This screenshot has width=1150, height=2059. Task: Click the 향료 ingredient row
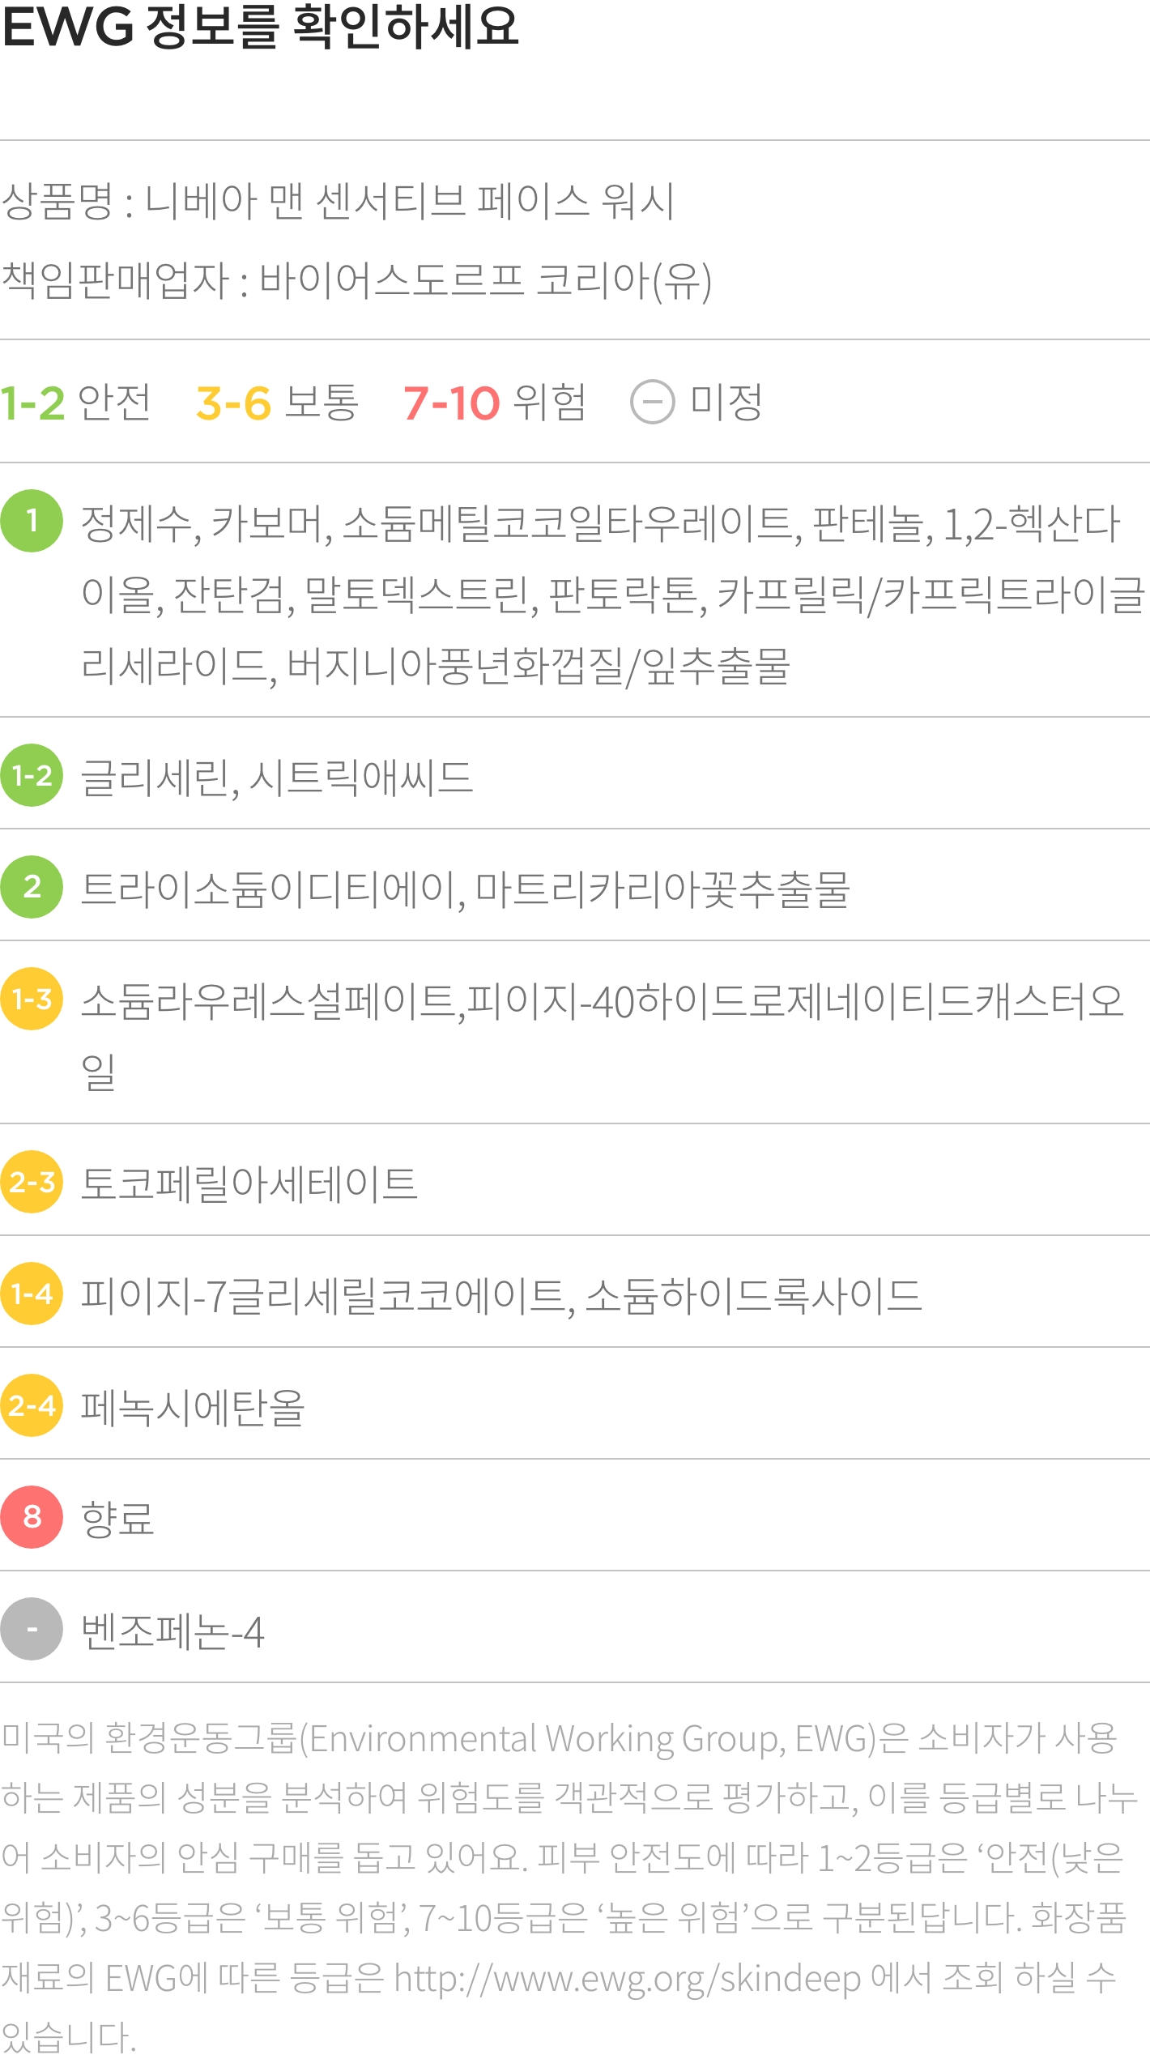pos(575,1517)
